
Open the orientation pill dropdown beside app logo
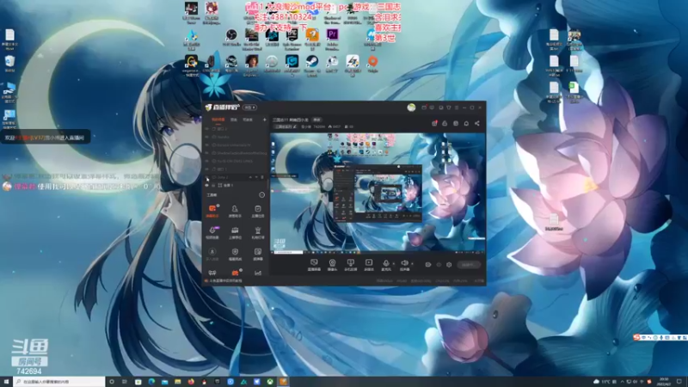pos(249,107)
